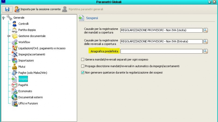
Task: Uncheck Non generare quietanze durante regolarizzazione
Action: coord(83,72)
